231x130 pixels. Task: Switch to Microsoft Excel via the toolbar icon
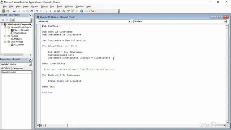pos(4,11)
